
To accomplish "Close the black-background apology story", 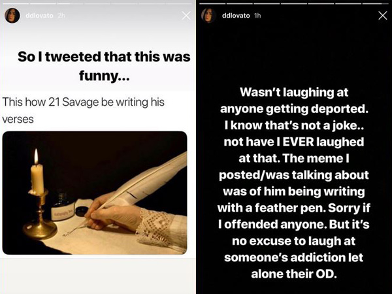I will [382, 16].
